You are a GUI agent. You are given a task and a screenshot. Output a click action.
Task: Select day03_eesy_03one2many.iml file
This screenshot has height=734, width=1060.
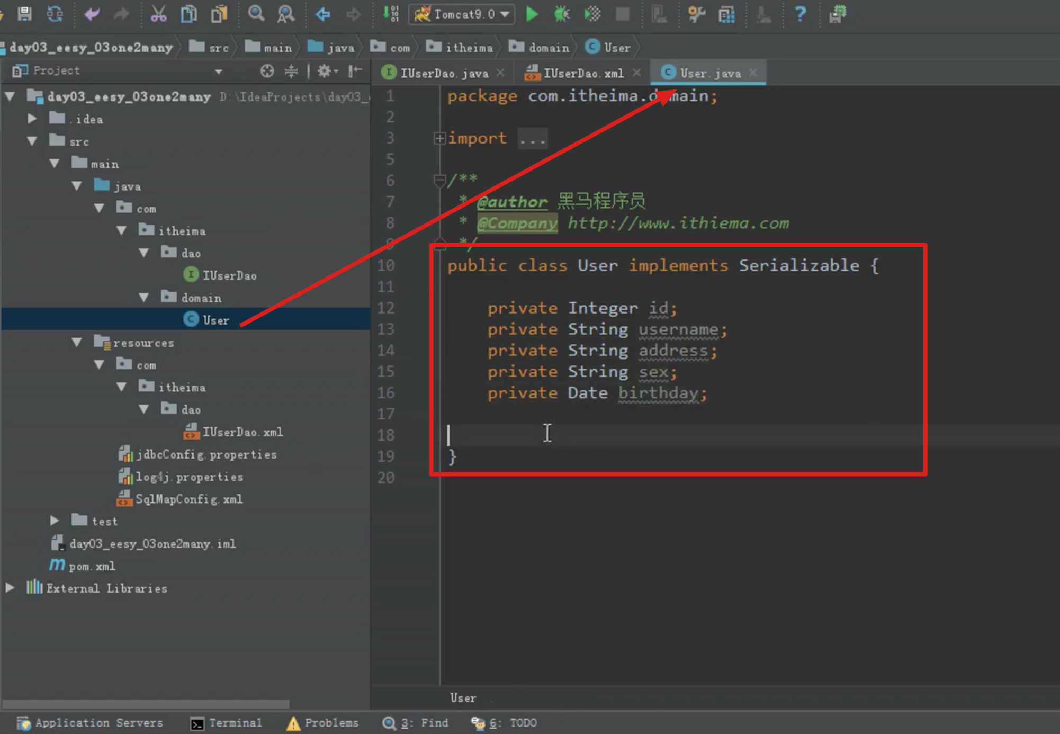coord(143,543)
